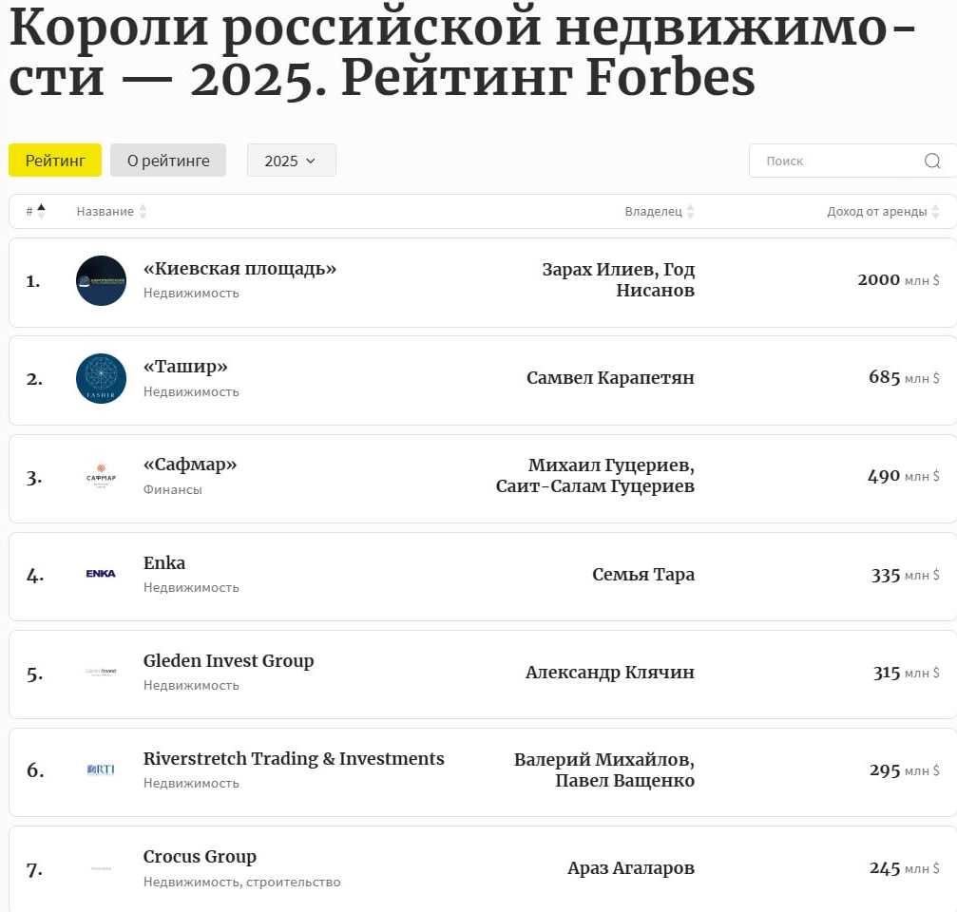Open the «Киевская площадь» entry
The height and width of the screenshot is (912, 957).
pos(239,269)
